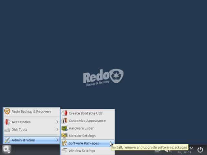The image size is (207, 155).
Task: Click the Redo logo on the desktop
Action: tap(103, 77)
